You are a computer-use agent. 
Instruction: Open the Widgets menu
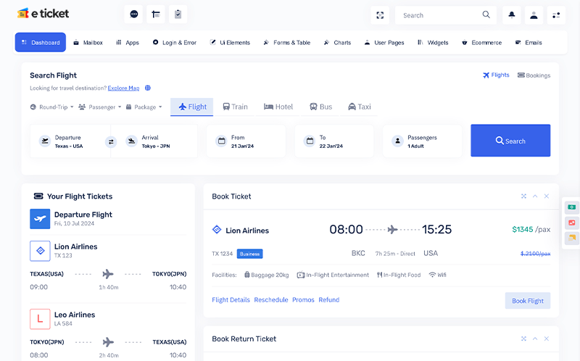pos(433,43)
